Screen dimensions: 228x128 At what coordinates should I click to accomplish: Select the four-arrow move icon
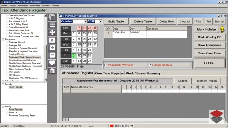52,32
